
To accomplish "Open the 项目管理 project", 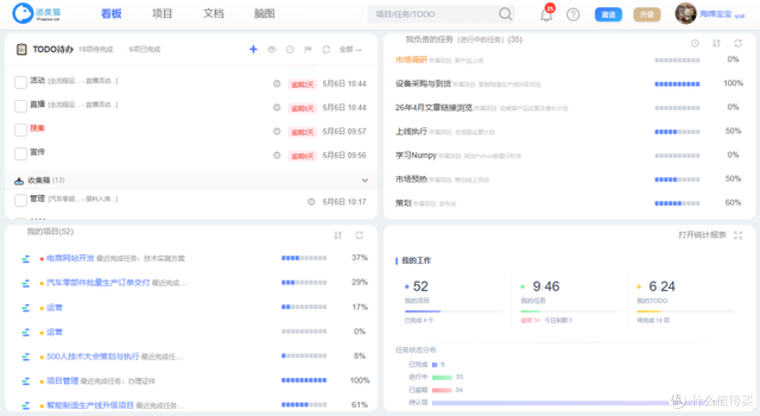I will pyautogui.click(x=63, y=381).
